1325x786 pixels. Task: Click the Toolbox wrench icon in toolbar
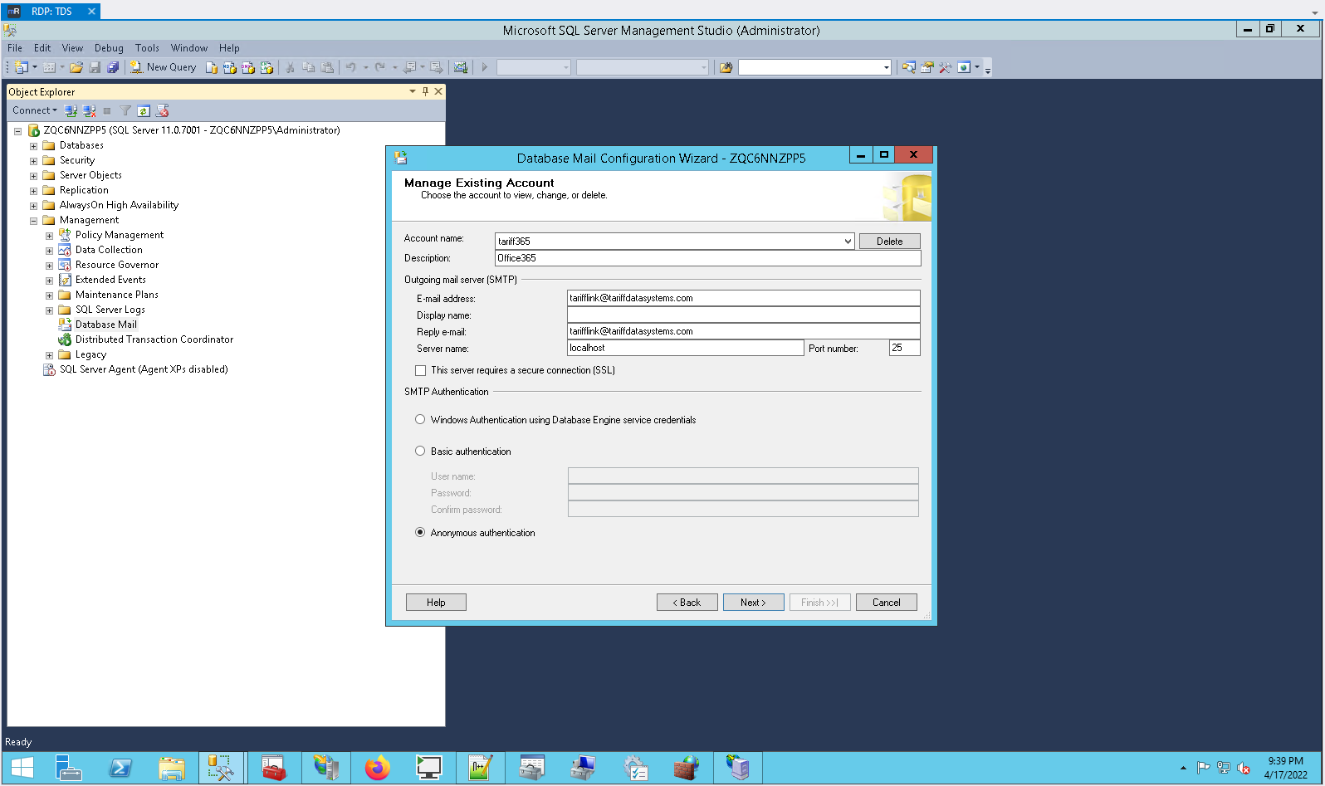(946, 67)
